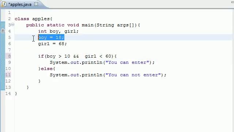Click the '}else{' line
The width and height of the screenshot is (234, 132).
[47, 69]
